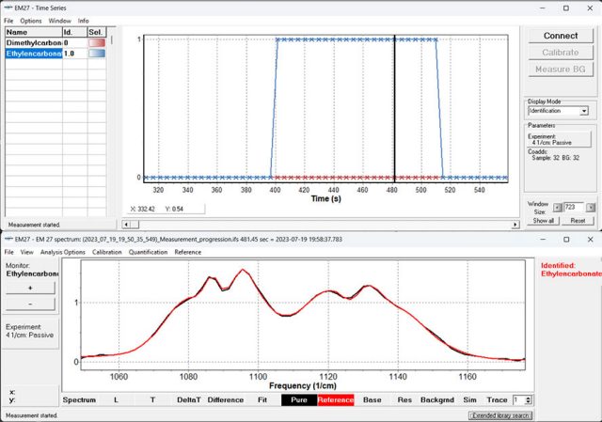This screenshot has width=602, height=422.
Task: Click the Extended library search button
Action: [x=500, y=415]
